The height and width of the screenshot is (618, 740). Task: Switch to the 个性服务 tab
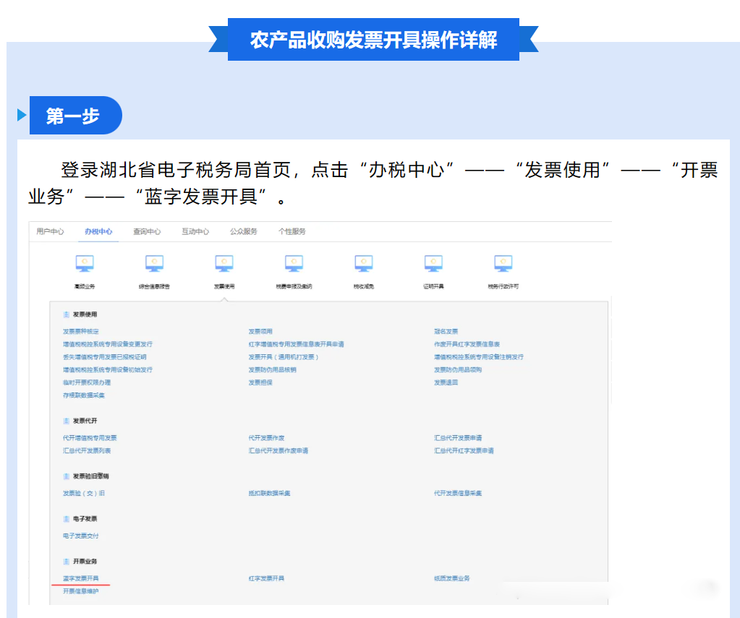click(x=292, y=231)
